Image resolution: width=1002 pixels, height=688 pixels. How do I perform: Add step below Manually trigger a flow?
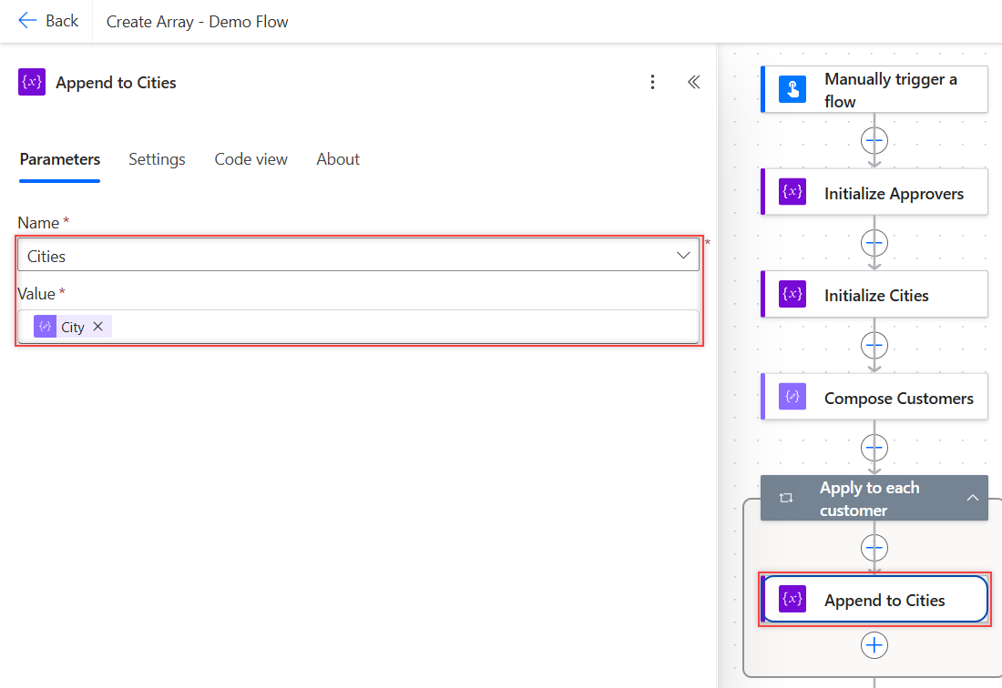coord(874,140)
